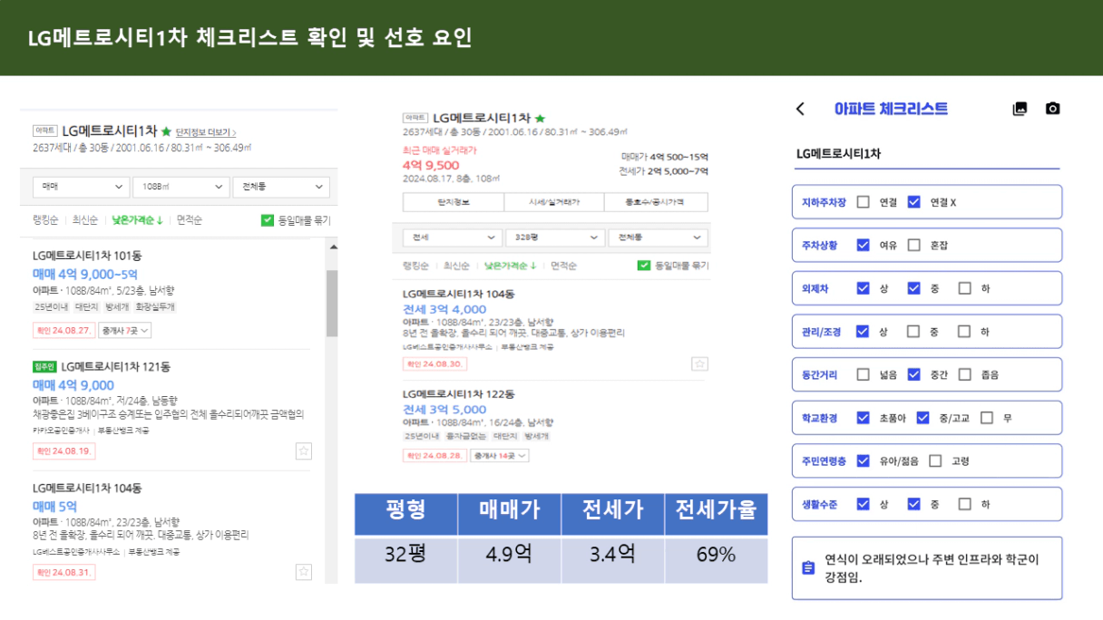Image resolution: width=1103 pixels, height=620 pixels.
Task: Check 주차상황 혼잡 checkbox
Action: 913,245
